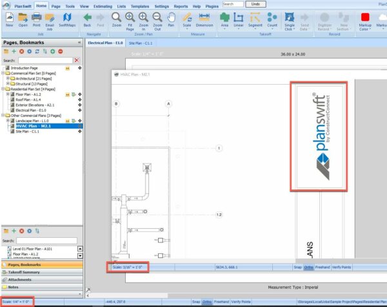
Task: Toggle Single Click mode icon
Action: point(290,21)
